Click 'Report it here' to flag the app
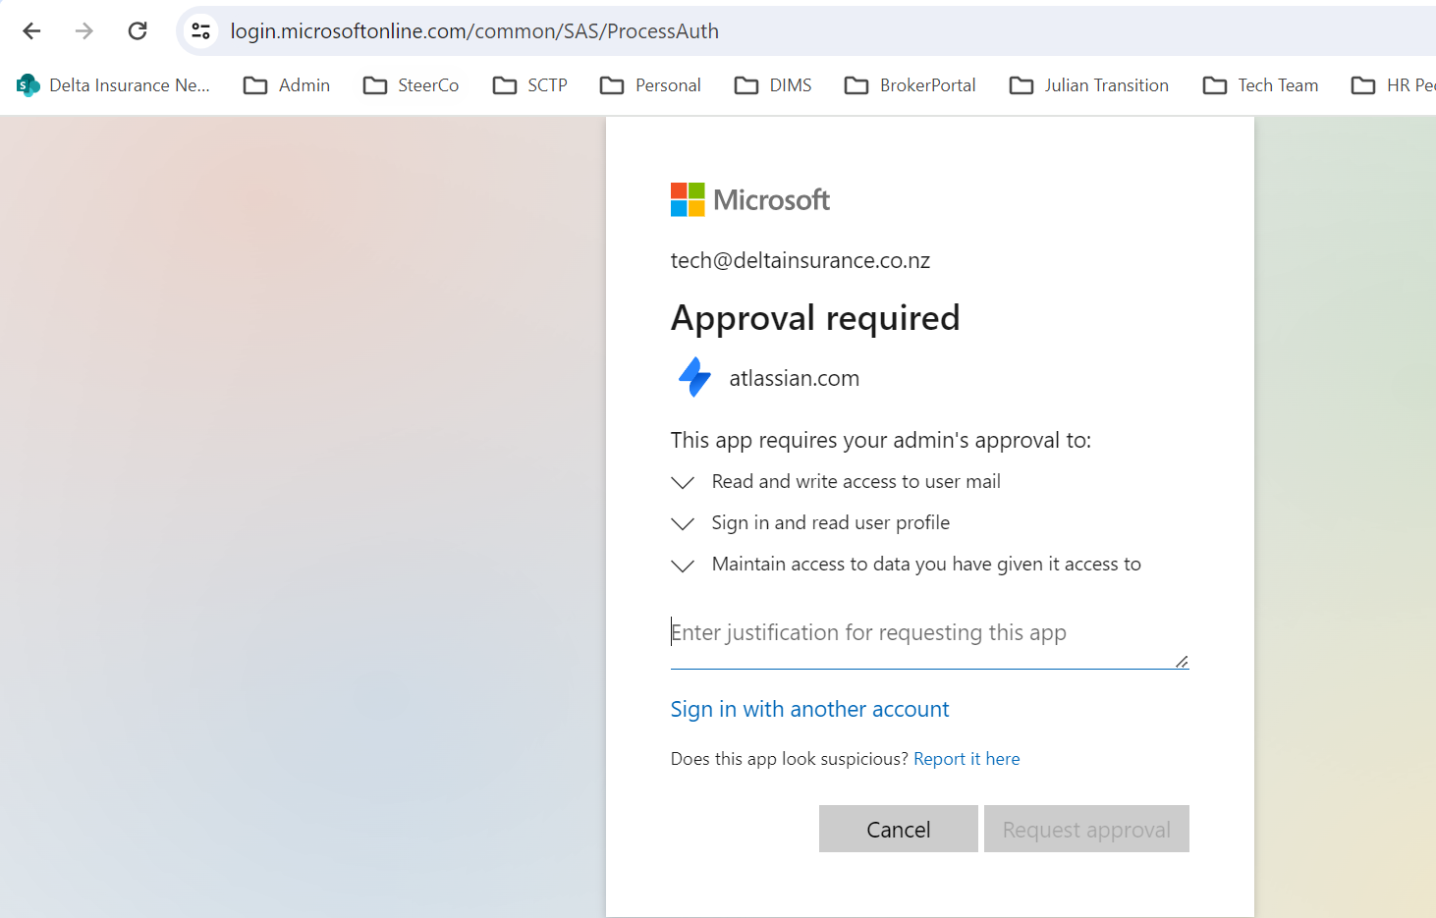Image resolution: width=1436 pixels, height=918 pixels. pyautogui.click(x=967, y=758)
